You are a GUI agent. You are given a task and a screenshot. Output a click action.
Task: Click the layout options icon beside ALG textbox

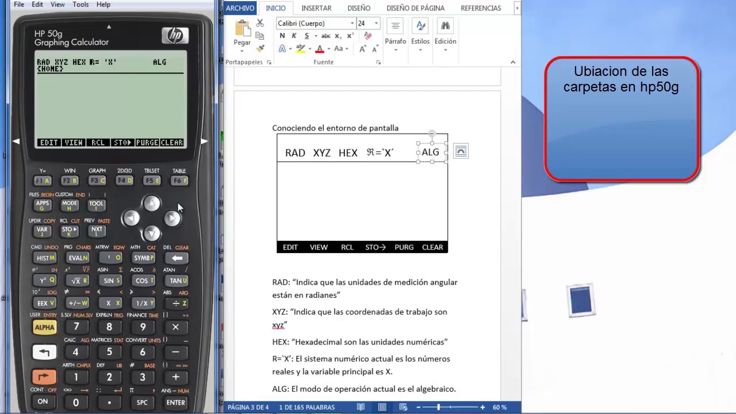pos(461,151)
